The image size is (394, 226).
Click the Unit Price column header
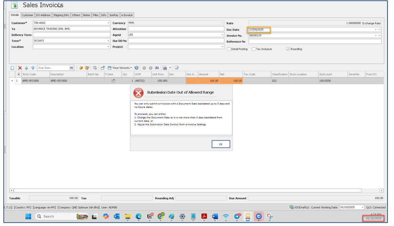[160, 75]
